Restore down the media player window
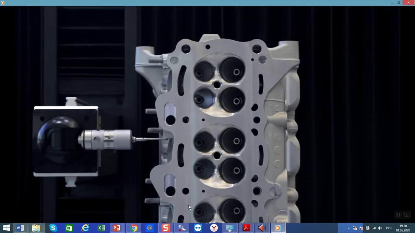The image size is (415, 233). (x=399, y=3)
